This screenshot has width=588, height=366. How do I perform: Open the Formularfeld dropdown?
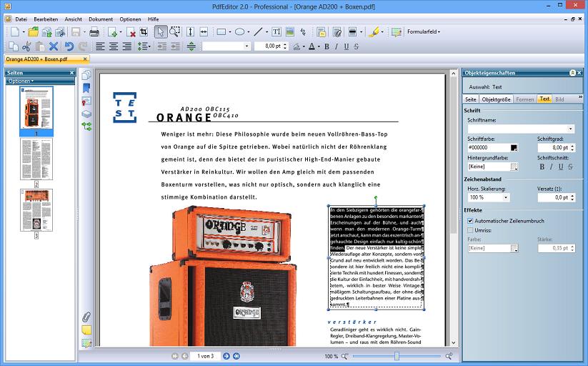pos(423,32)
